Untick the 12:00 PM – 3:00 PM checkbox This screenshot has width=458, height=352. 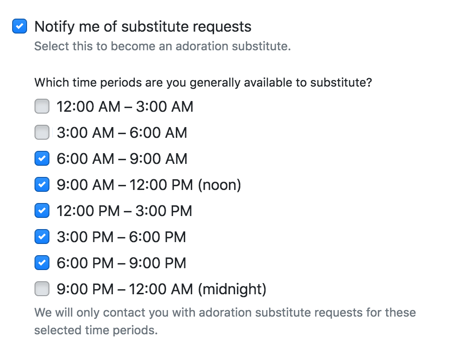(x=42, y=211)
